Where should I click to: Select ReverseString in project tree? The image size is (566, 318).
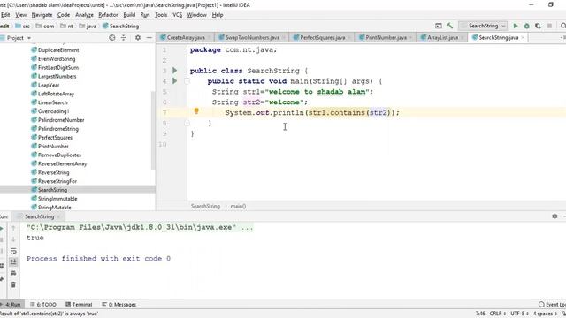click(53, 172)
